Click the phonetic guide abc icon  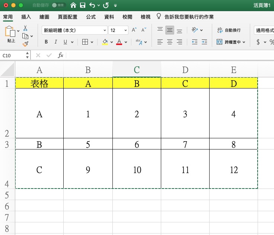pos(139,42)
